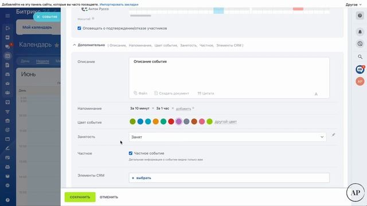Viewport: 367px width, 206px height.
Task: Open the blue chat bubble with badge
Action: click(360, 69)
